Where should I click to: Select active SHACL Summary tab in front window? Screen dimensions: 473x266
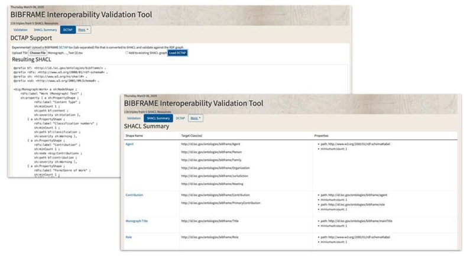158,118
